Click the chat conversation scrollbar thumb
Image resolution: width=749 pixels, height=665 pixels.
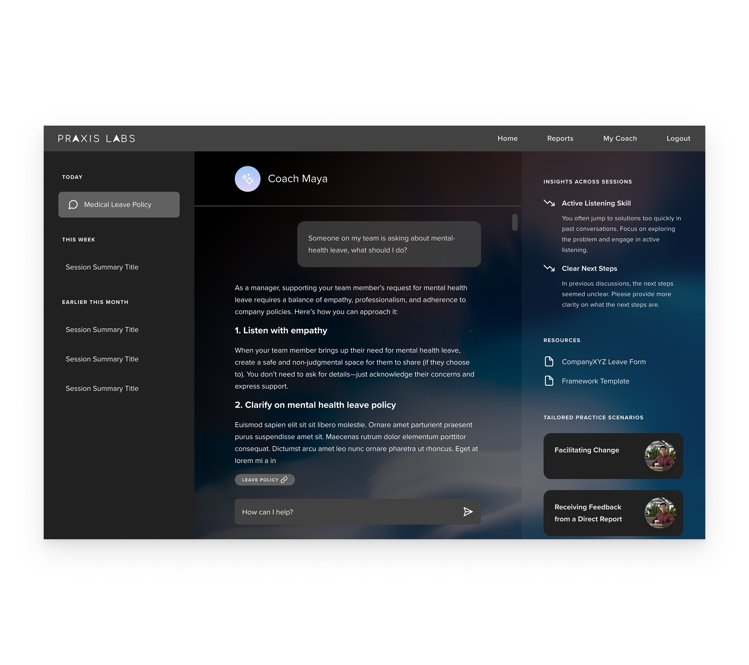coord(515,223)
